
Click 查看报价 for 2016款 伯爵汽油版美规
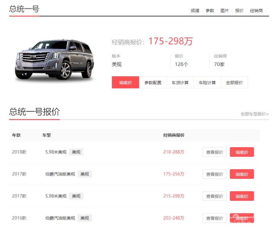(214, 218)
